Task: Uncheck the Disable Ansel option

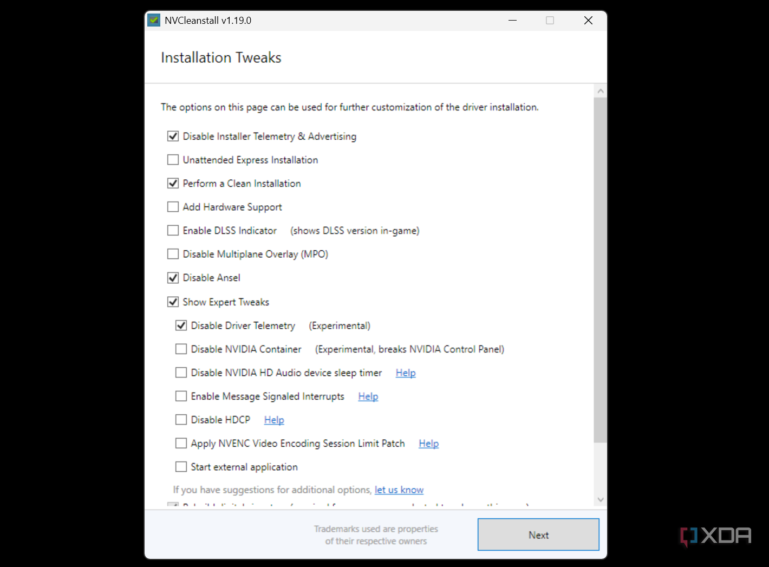Action: pyautogui.click(x=173, y=278)
